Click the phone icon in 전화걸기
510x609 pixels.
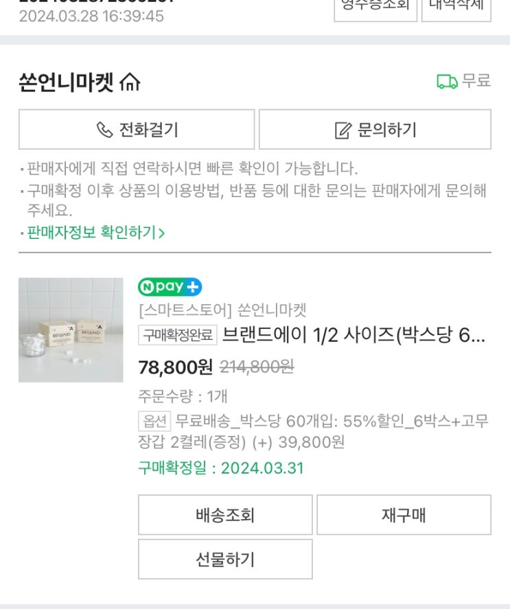tap(104, 129)
